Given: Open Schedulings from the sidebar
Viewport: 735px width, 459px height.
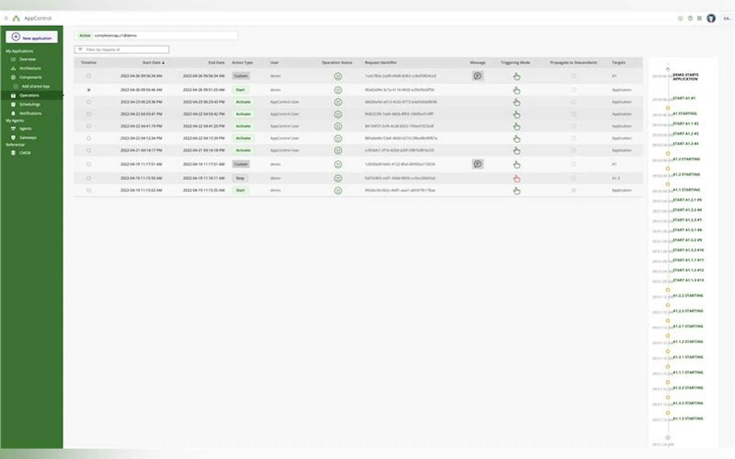Looking at the screenshot, I should (30, 104).
